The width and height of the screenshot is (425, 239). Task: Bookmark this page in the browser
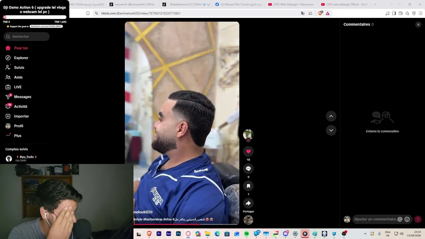88,13
